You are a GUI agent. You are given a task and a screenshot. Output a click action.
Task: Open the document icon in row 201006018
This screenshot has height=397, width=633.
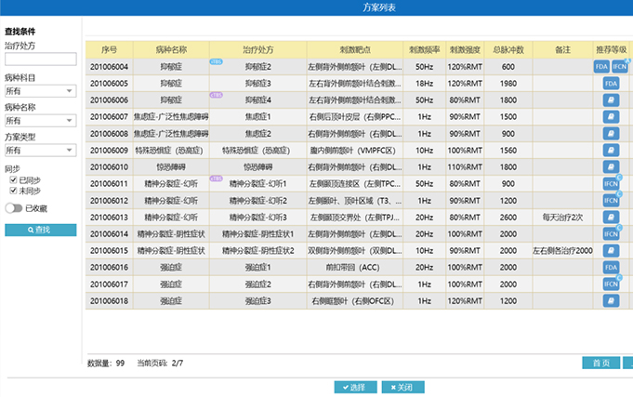tap(611, 301)
